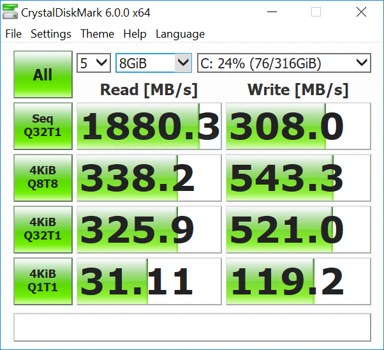Expand the drive selection dropdown C: 24%
Screen dimensions: 384x350
coord(284,63)
